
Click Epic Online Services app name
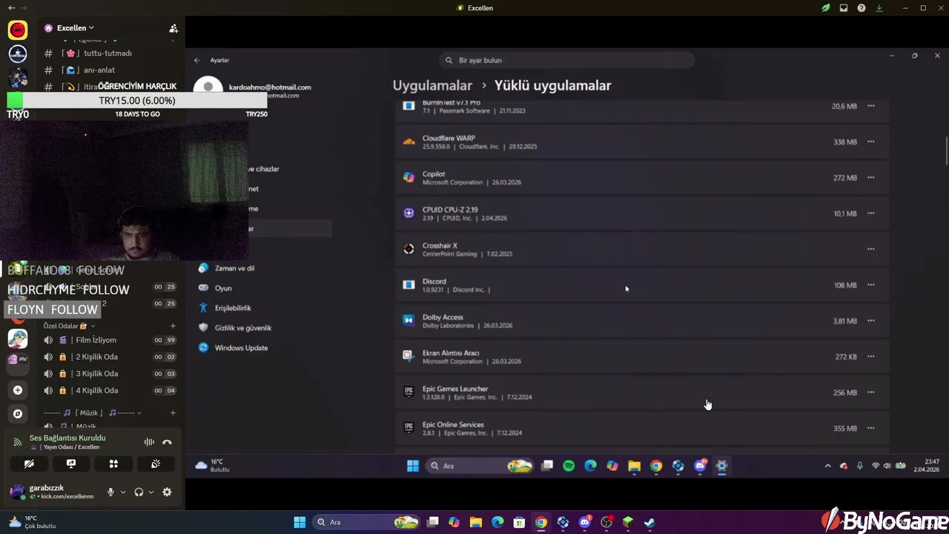[x=453, y=424]
